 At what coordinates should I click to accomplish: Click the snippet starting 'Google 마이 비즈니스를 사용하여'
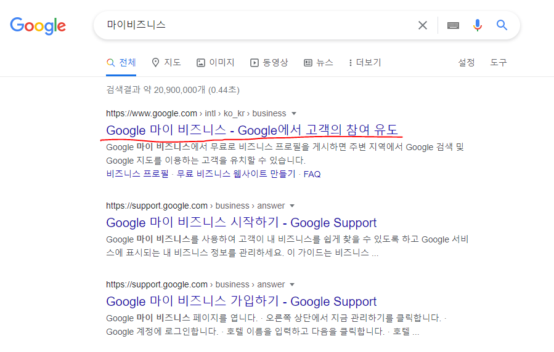(x=287, y=246)
